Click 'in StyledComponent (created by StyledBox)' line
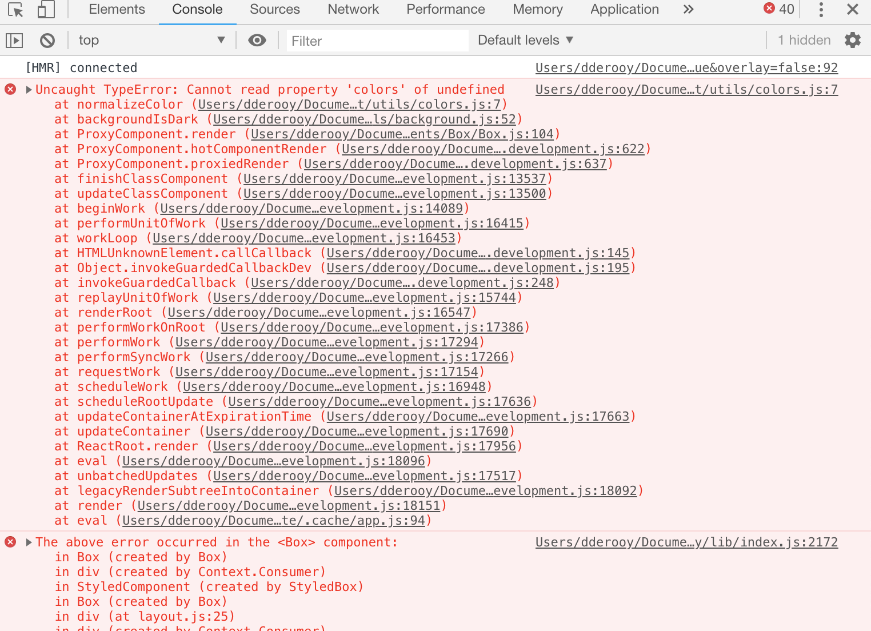 tap(209, 586)
